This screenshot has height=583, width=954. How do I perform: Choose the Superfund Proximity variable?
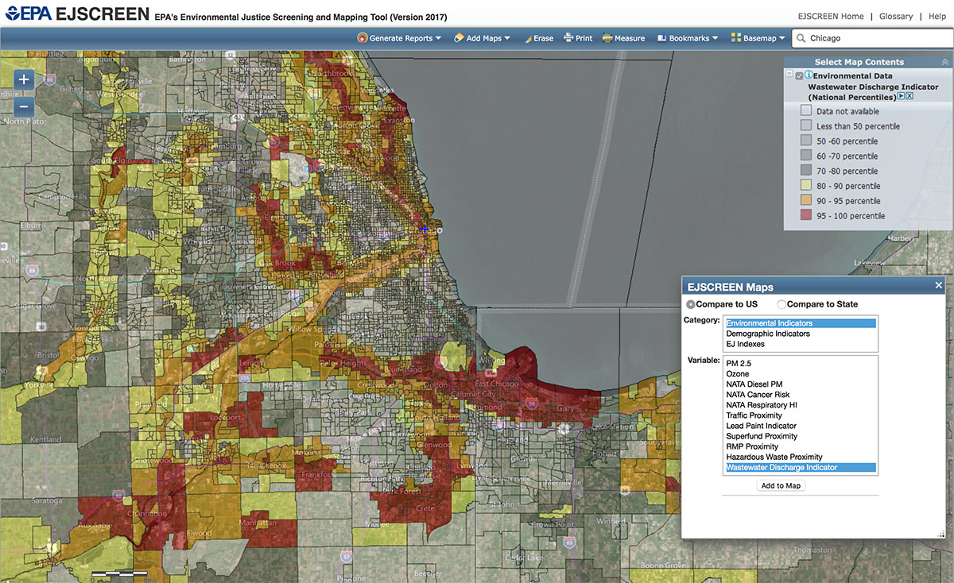(x=801, y=436)
